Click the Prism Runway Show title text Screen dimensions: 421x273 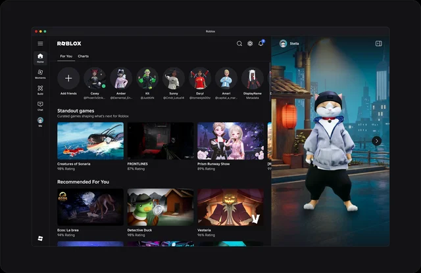(x=213, y=164)
